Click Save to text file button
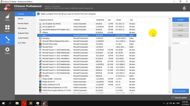The image size is (190, 106). point(180,91)
